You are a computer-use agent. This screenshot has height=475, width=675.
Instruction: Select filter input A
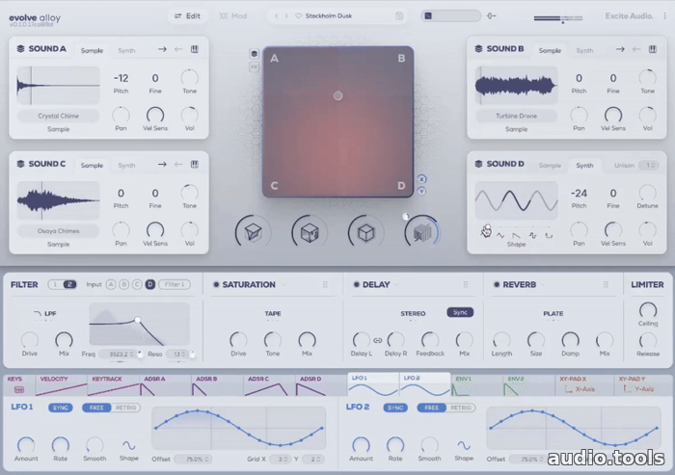111,284
